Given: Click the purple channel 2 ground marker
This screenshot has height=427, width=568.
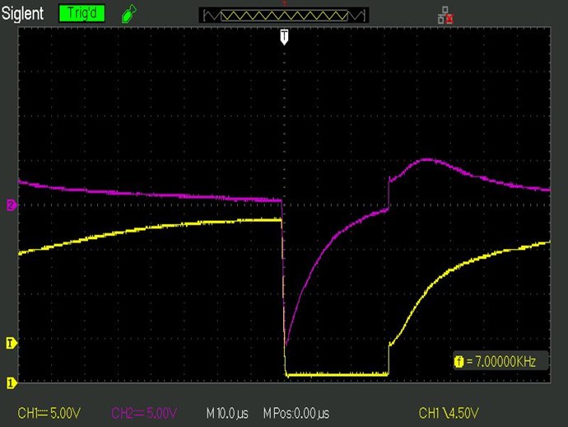Looking at the screenshot, I should tap(11, 205).
